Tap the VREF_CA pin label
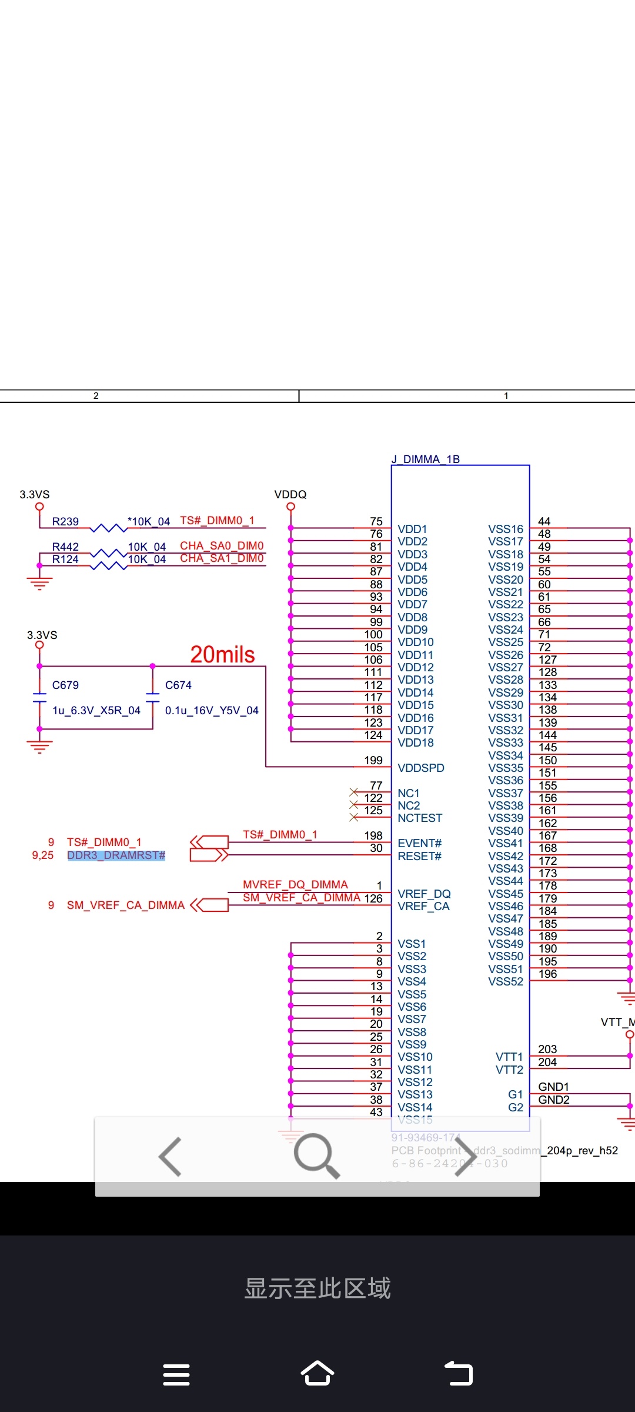The image size is (635, 1412). coord(423,906)
